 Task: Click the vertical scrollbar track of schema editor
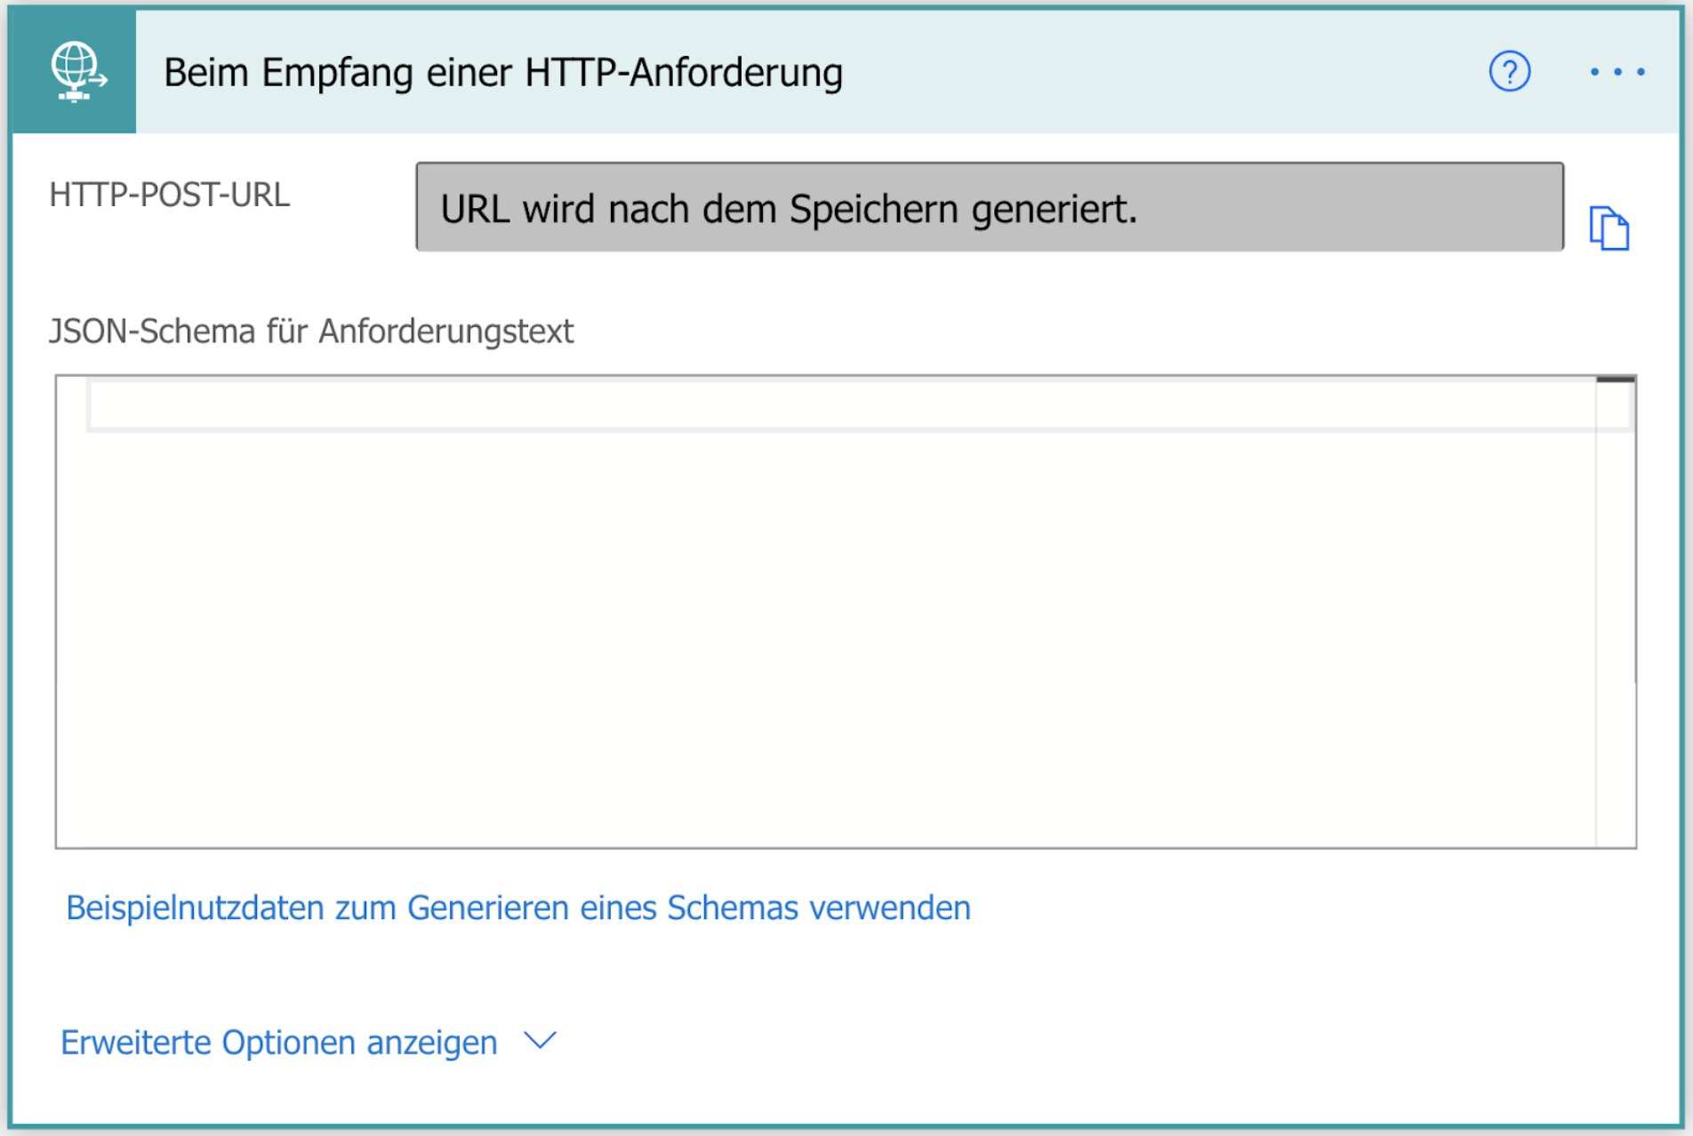[1616, 622]
